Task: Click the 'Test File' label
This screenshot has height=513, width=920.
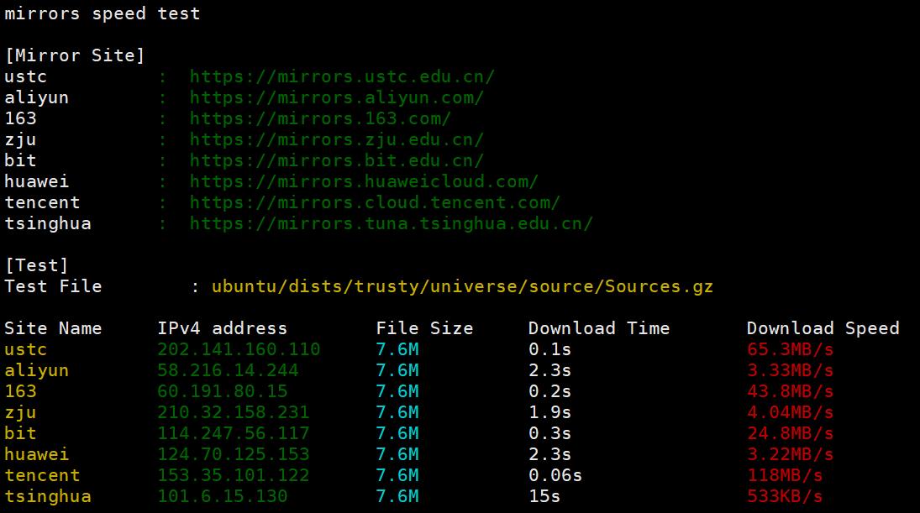Action: 54,286
